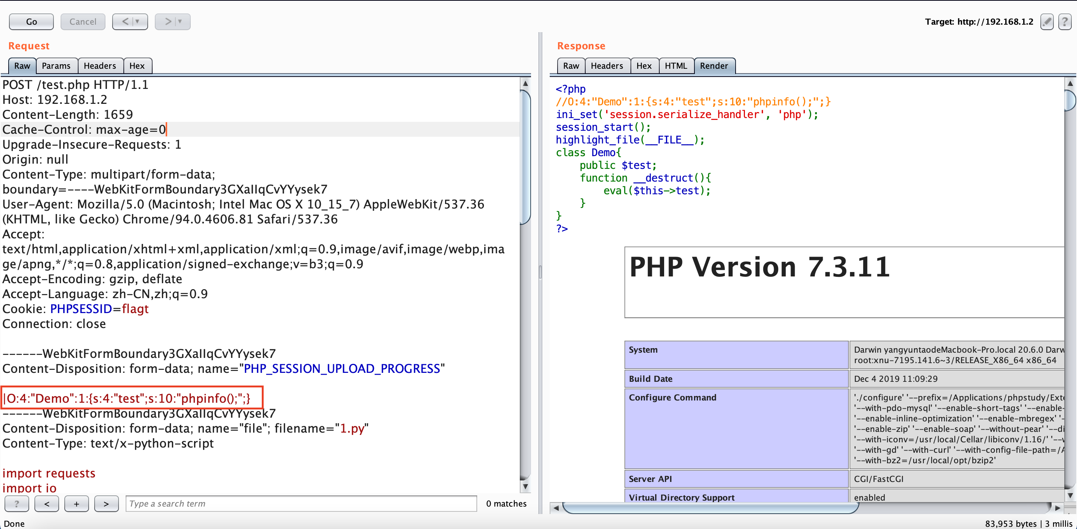Switch to request Params tab
This screenshot has width=1077, height=529.
coord(56,66)
